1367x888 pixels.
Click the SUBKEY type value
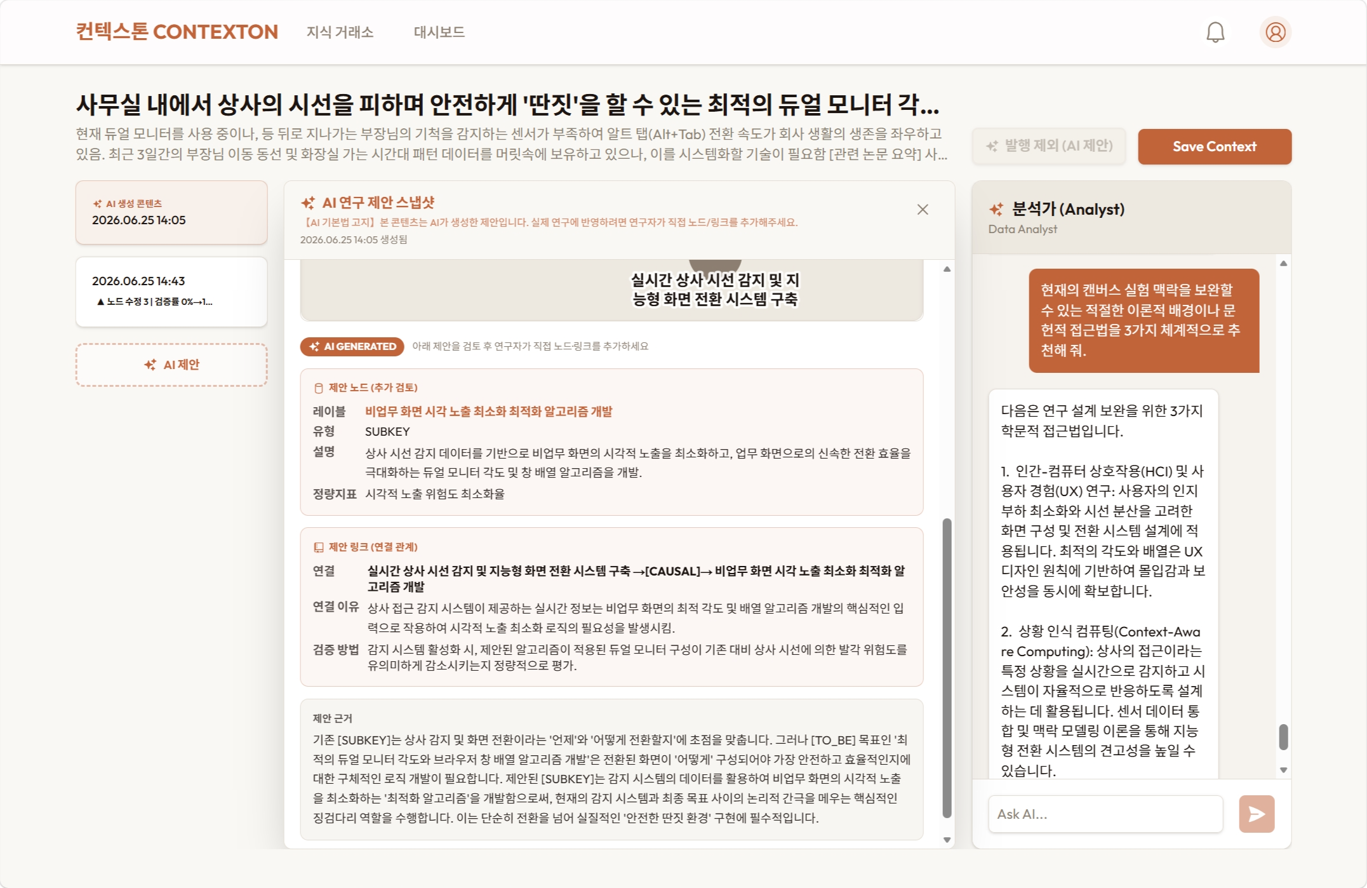pyautogui.click(x=387, y=432)
